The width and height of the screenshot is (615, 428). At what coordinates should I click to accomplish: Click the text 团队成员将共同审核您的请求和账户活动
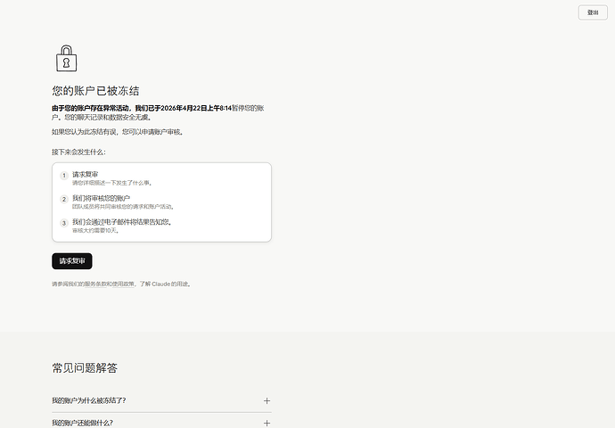pyautogui.click(x=123, y=206)
